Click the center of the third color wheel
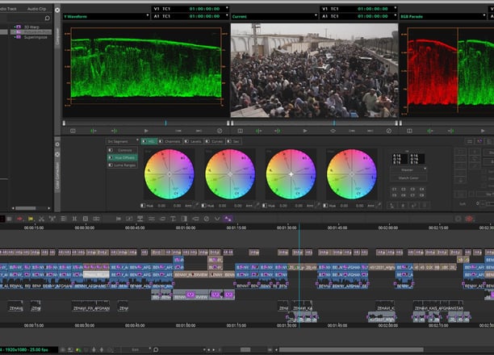The image size is (494, 355). coord(291,174)
